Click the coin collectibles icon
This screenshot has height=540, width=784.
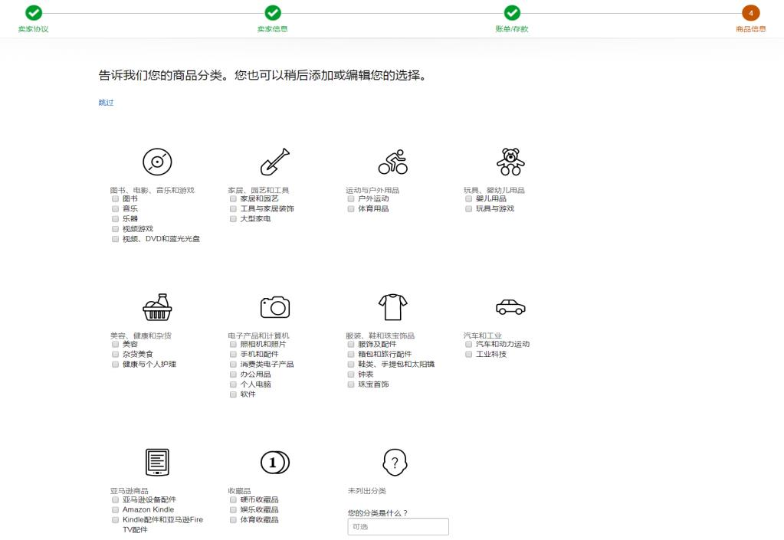pos(275,462)
